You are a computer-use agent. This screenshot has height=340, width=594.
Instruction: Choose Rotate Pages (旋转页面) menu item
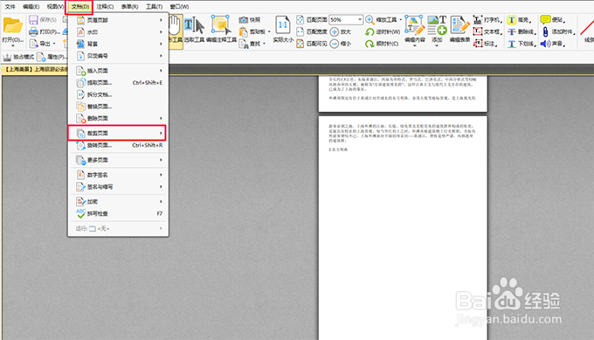point(119,145)
